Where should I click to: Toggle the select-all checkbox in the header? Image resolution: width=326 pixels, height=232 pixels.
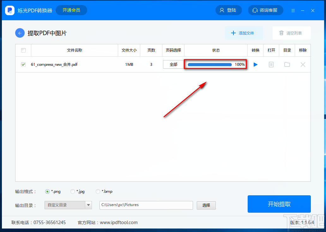23,50
